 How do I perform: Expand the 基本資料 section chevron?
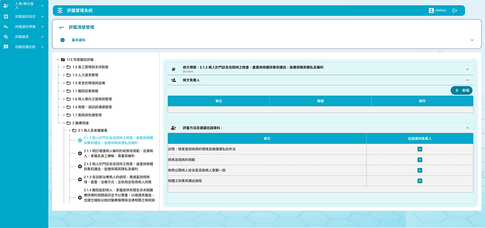tap(472, 40)
